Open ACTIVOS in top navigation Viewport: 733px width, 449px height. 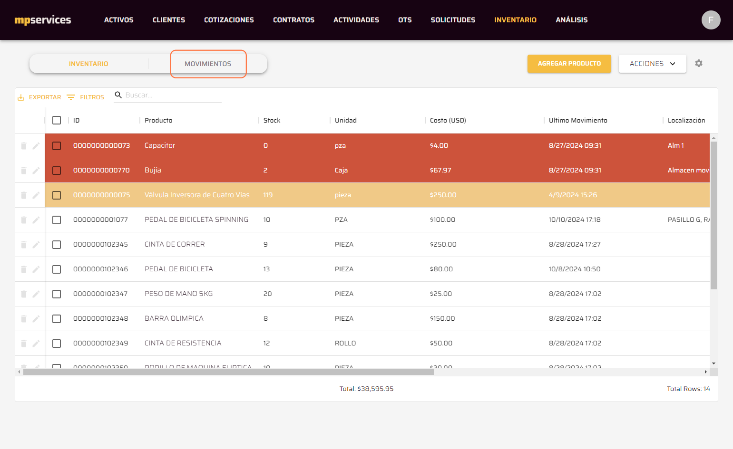[119, 20]
